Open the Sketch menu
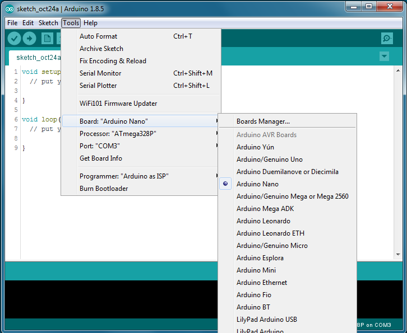Screen dimensions: 407x333 48,23
